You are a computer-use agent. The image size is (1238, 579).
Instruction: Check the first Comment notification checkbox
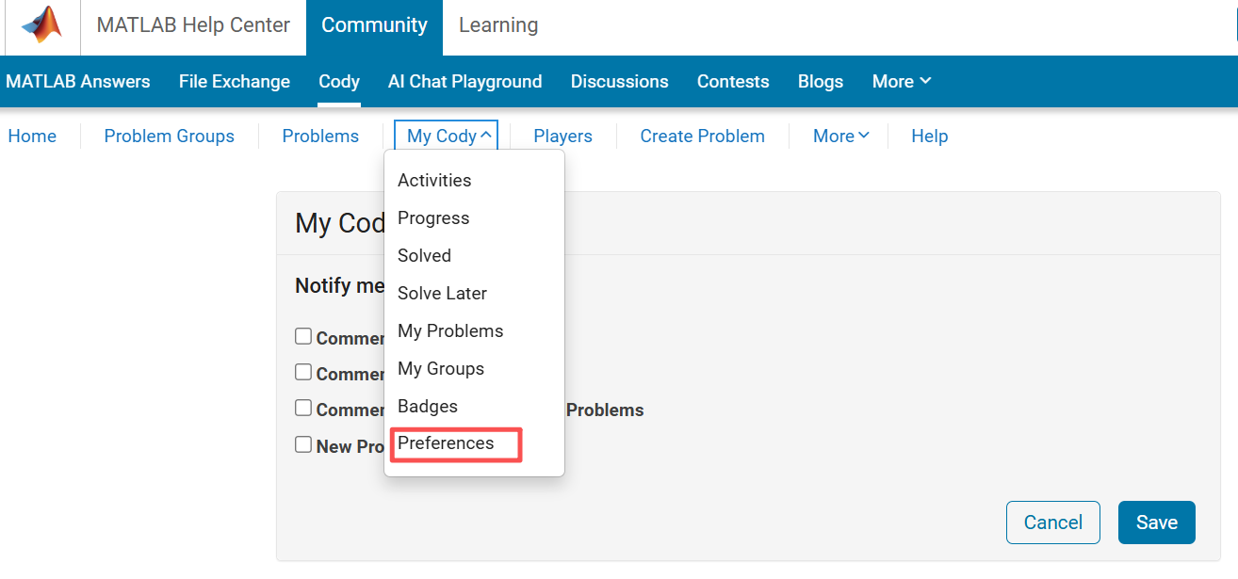pyautogui.click(x=303, y=336)
